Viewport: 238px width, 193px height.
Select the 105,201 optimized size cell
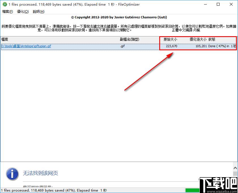pyautogui.click(x=201, y=46)
